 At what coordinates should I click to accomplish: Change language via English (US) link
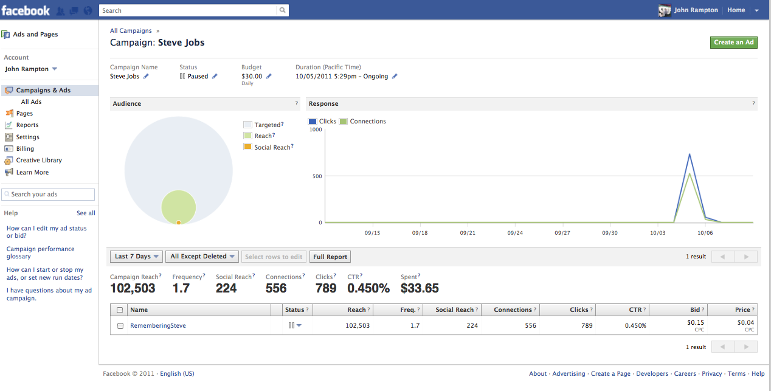click(177, 374)
